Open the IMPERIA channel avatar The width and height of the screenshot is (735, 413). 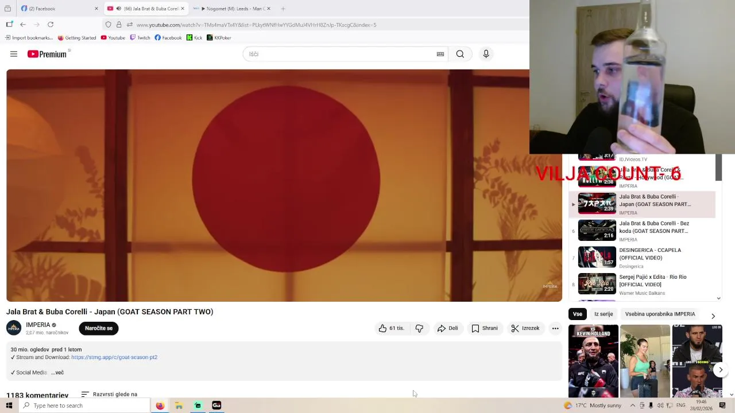click(14, 328)
